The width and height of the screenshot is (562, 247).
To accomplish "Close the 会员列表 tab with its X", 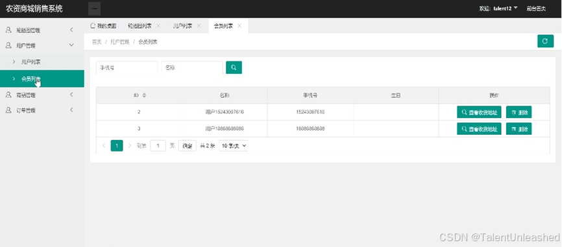I will [x=239, y=26].
